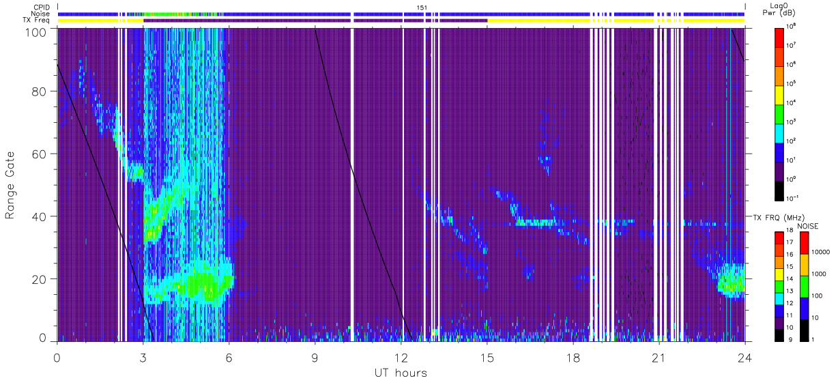Click the y-axis tick label '40'
Screen dimensions: 838x387
click(x=40, y=216)
